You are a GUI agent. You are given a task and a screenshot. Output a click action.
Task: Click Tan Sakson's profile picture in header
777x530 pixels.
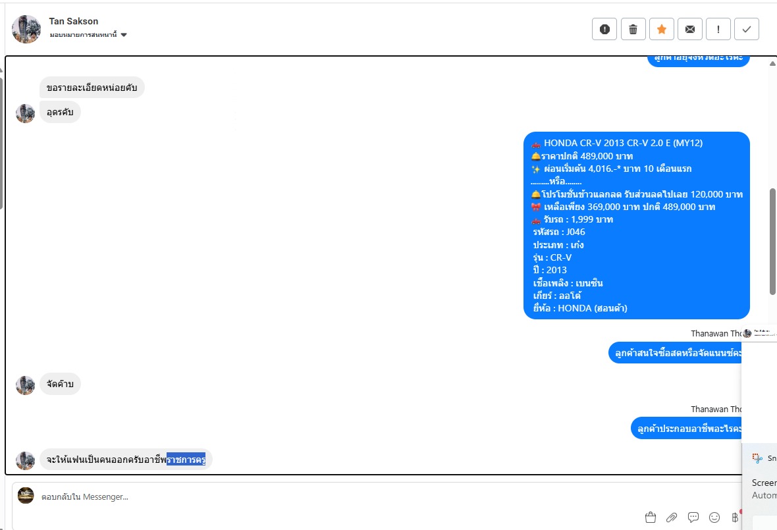(26, 29)
